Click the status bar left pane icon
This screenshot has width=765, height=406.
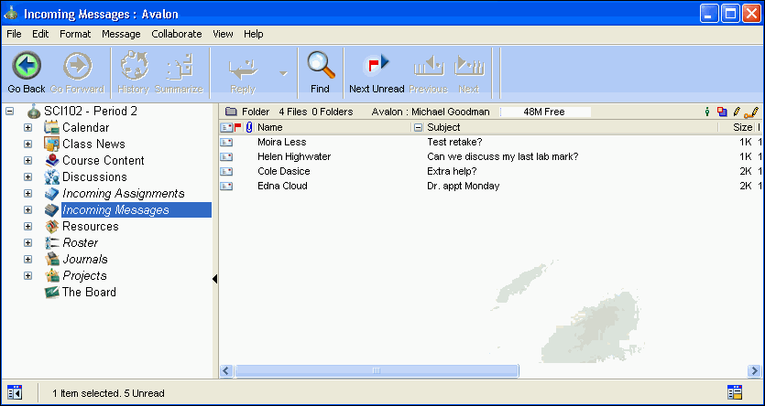15,392
